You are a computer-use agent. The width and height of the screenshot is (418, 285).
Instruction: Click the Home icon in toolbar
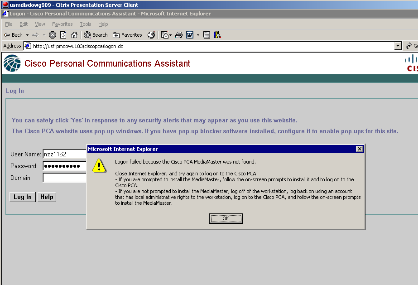(x=74, y=35)
